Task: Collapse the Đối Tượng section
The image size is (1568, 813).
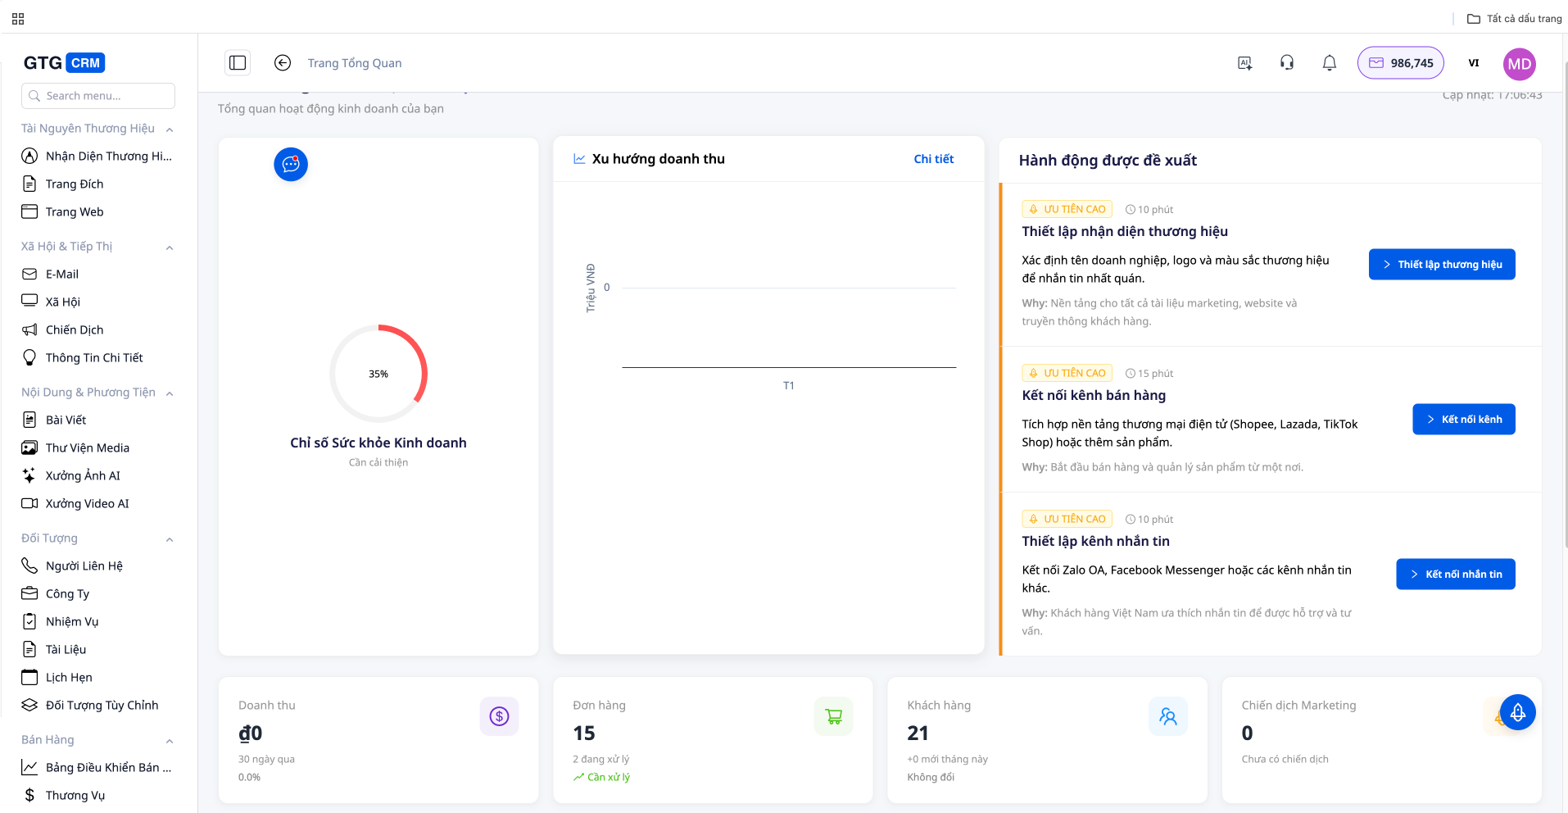Action: tap(170, 539)
